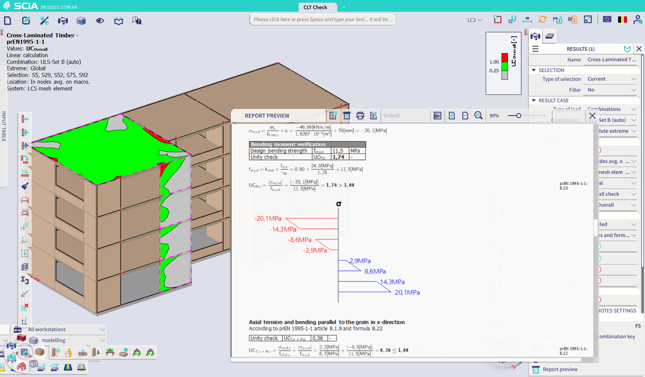The width and height of the screenshot is (645, 377).
Task: Switch to the CLT Check tab
Action: pos(315,7)
